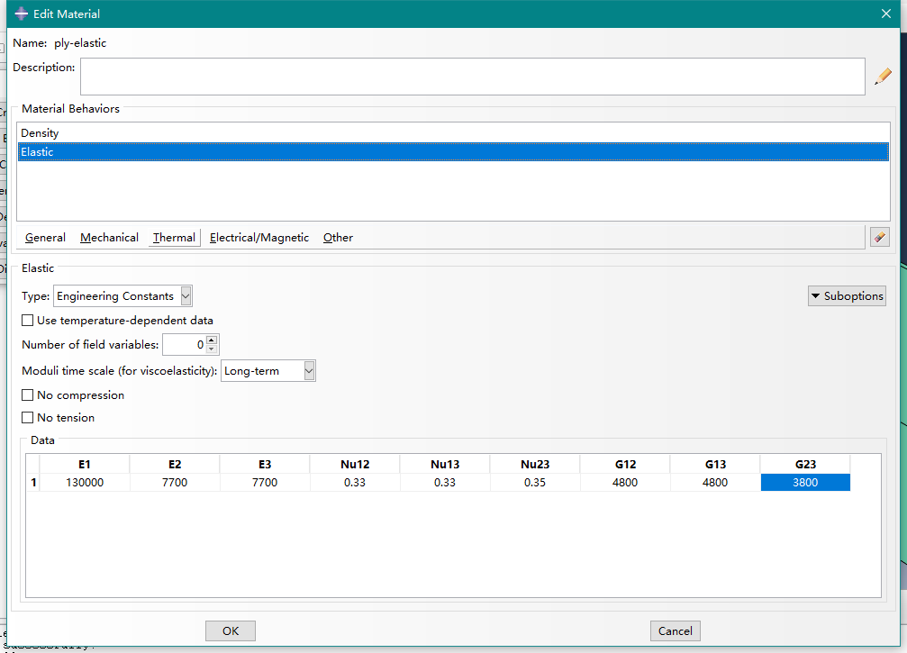Click the pencil edit description icon
The image size is (907, 653).
pos(883,77)
